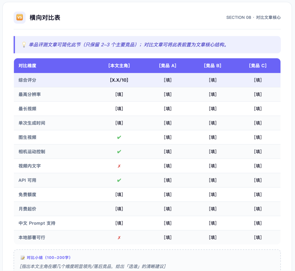Click the 综合评分 cell under [竞品 A]
Image resolution: width=295 pixels, height=271 pixels.
(168, 80)
